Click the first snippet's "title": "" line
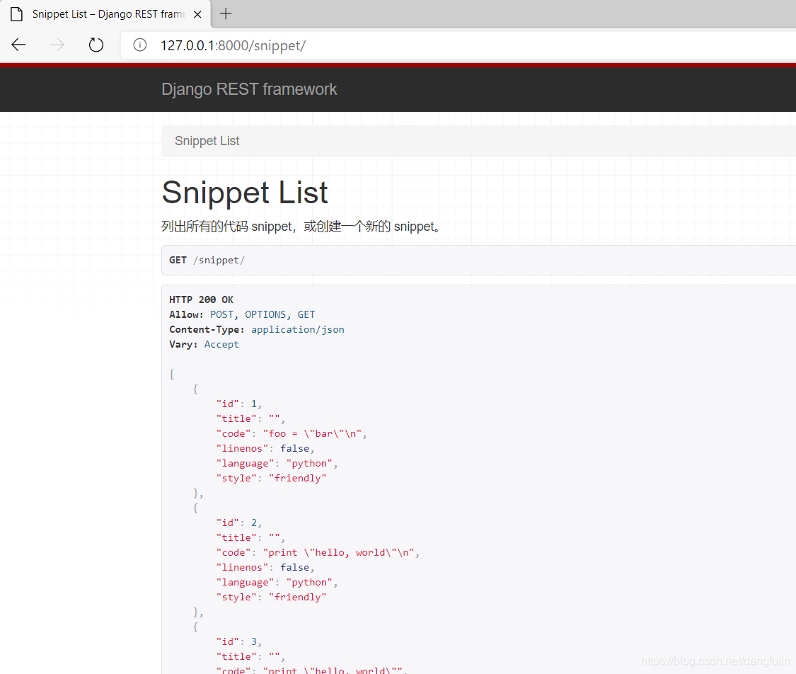This screenshot has height=674, width=796. click(250, 418)
